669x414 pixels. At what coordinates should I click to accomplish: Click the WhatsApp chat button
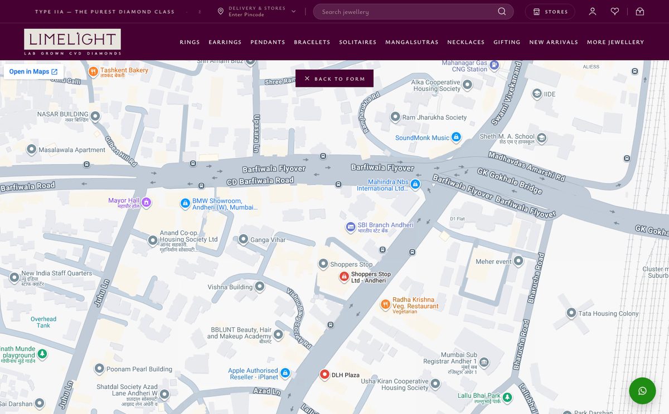pyautogui.click(x=642, y=391)
